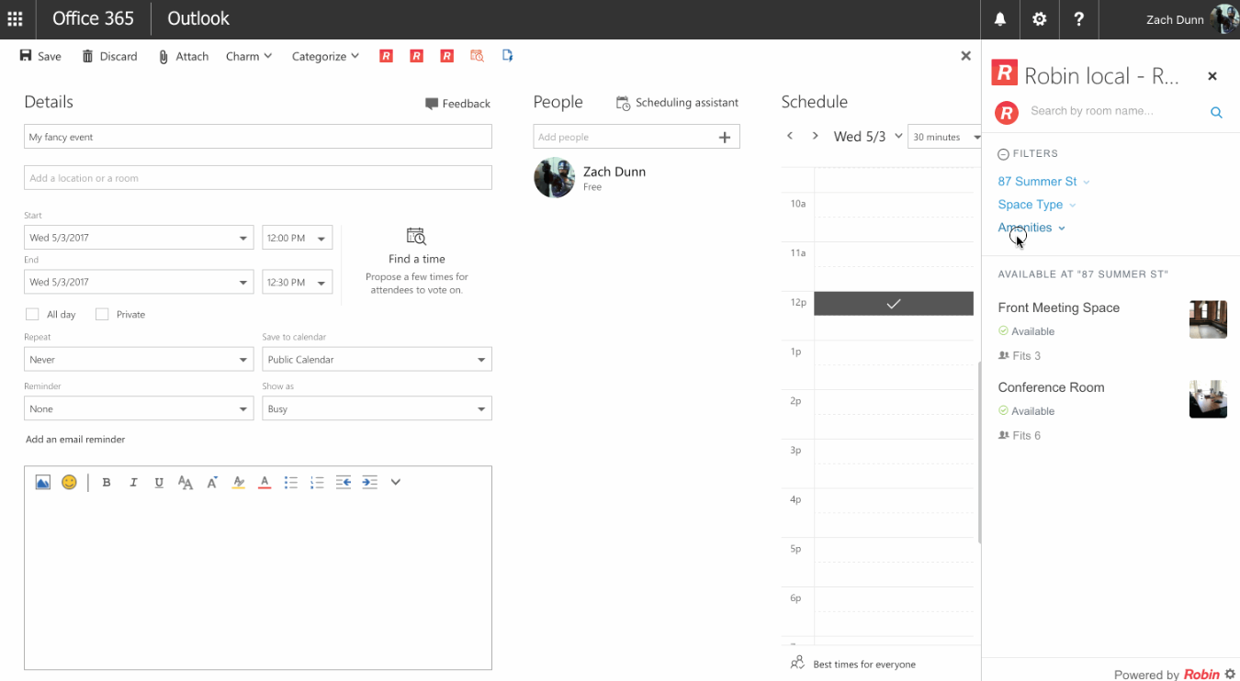Click event title field 'My fancy event'
This screenshot has width=1240, height=681.
pyautogui.click(x=258, y=137)
